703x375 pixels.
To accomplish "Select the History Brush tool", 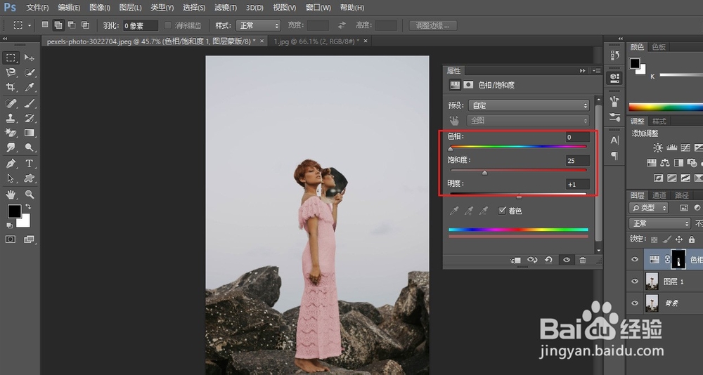I will coord(29,118).
